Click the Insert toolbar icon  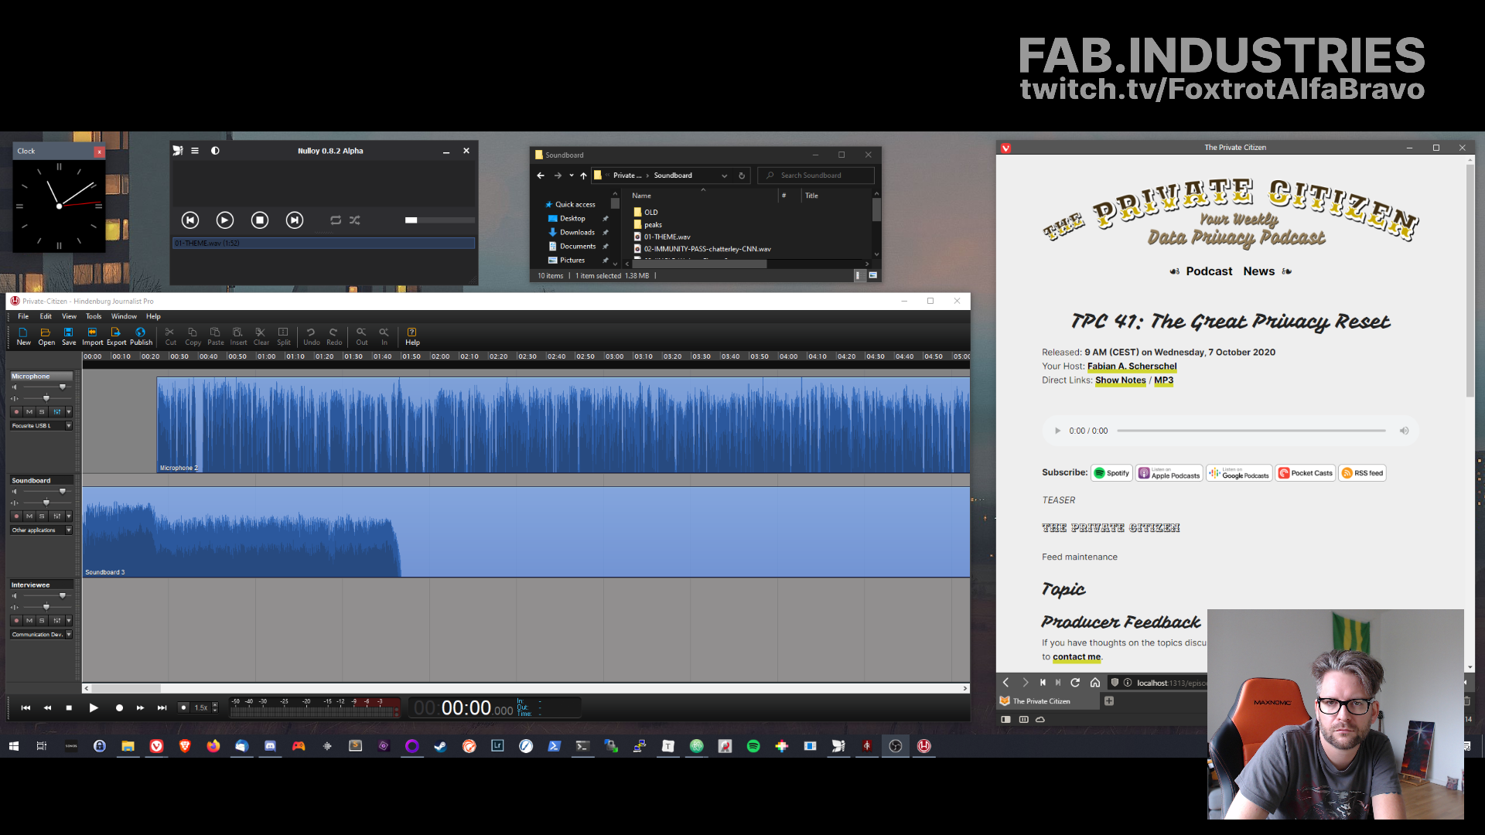[x=238, y=336]
